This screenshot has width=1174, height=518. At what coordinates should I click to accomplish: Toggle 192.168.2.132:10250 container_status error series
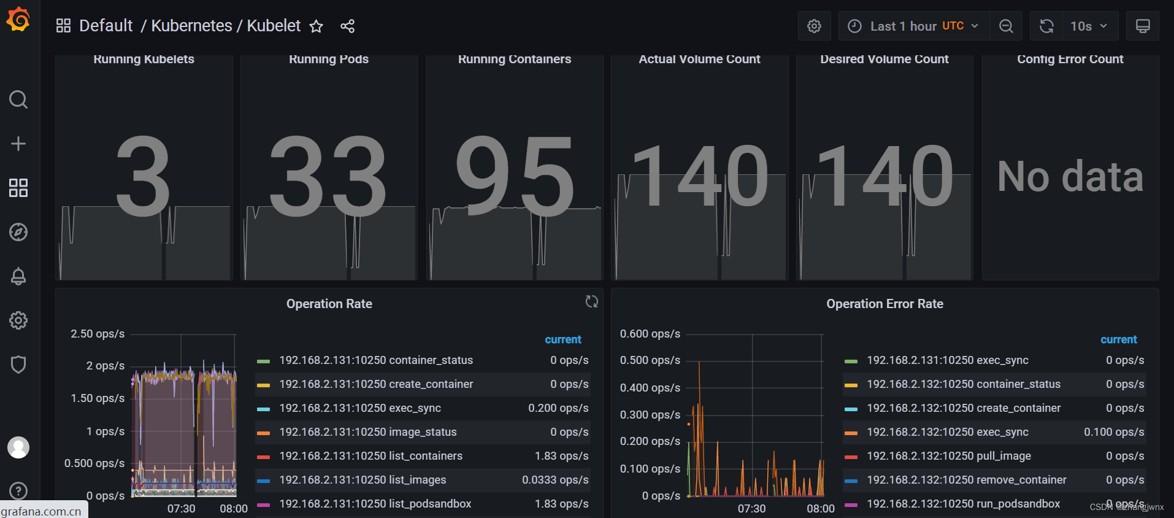click(x=964, y=384)
